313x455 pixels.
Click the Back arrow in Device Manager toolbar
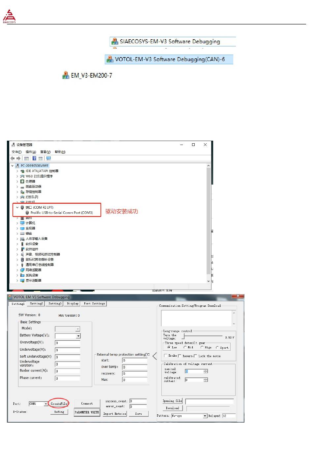pos(13,158)
